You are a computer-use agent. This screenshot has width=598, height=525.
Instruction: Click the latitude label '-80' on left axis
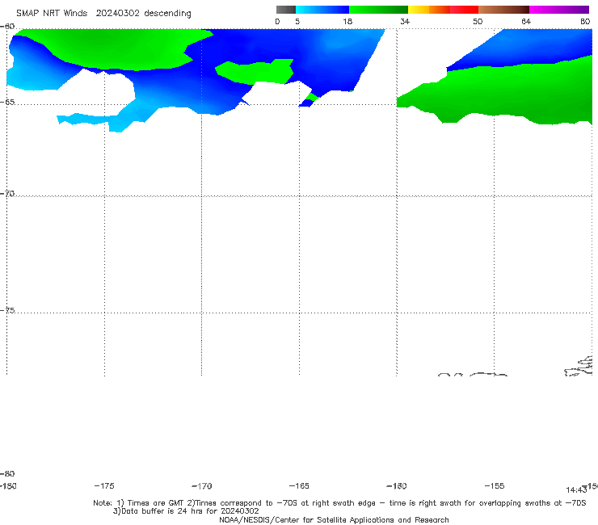pyautogui.click(x=7, y=473)
